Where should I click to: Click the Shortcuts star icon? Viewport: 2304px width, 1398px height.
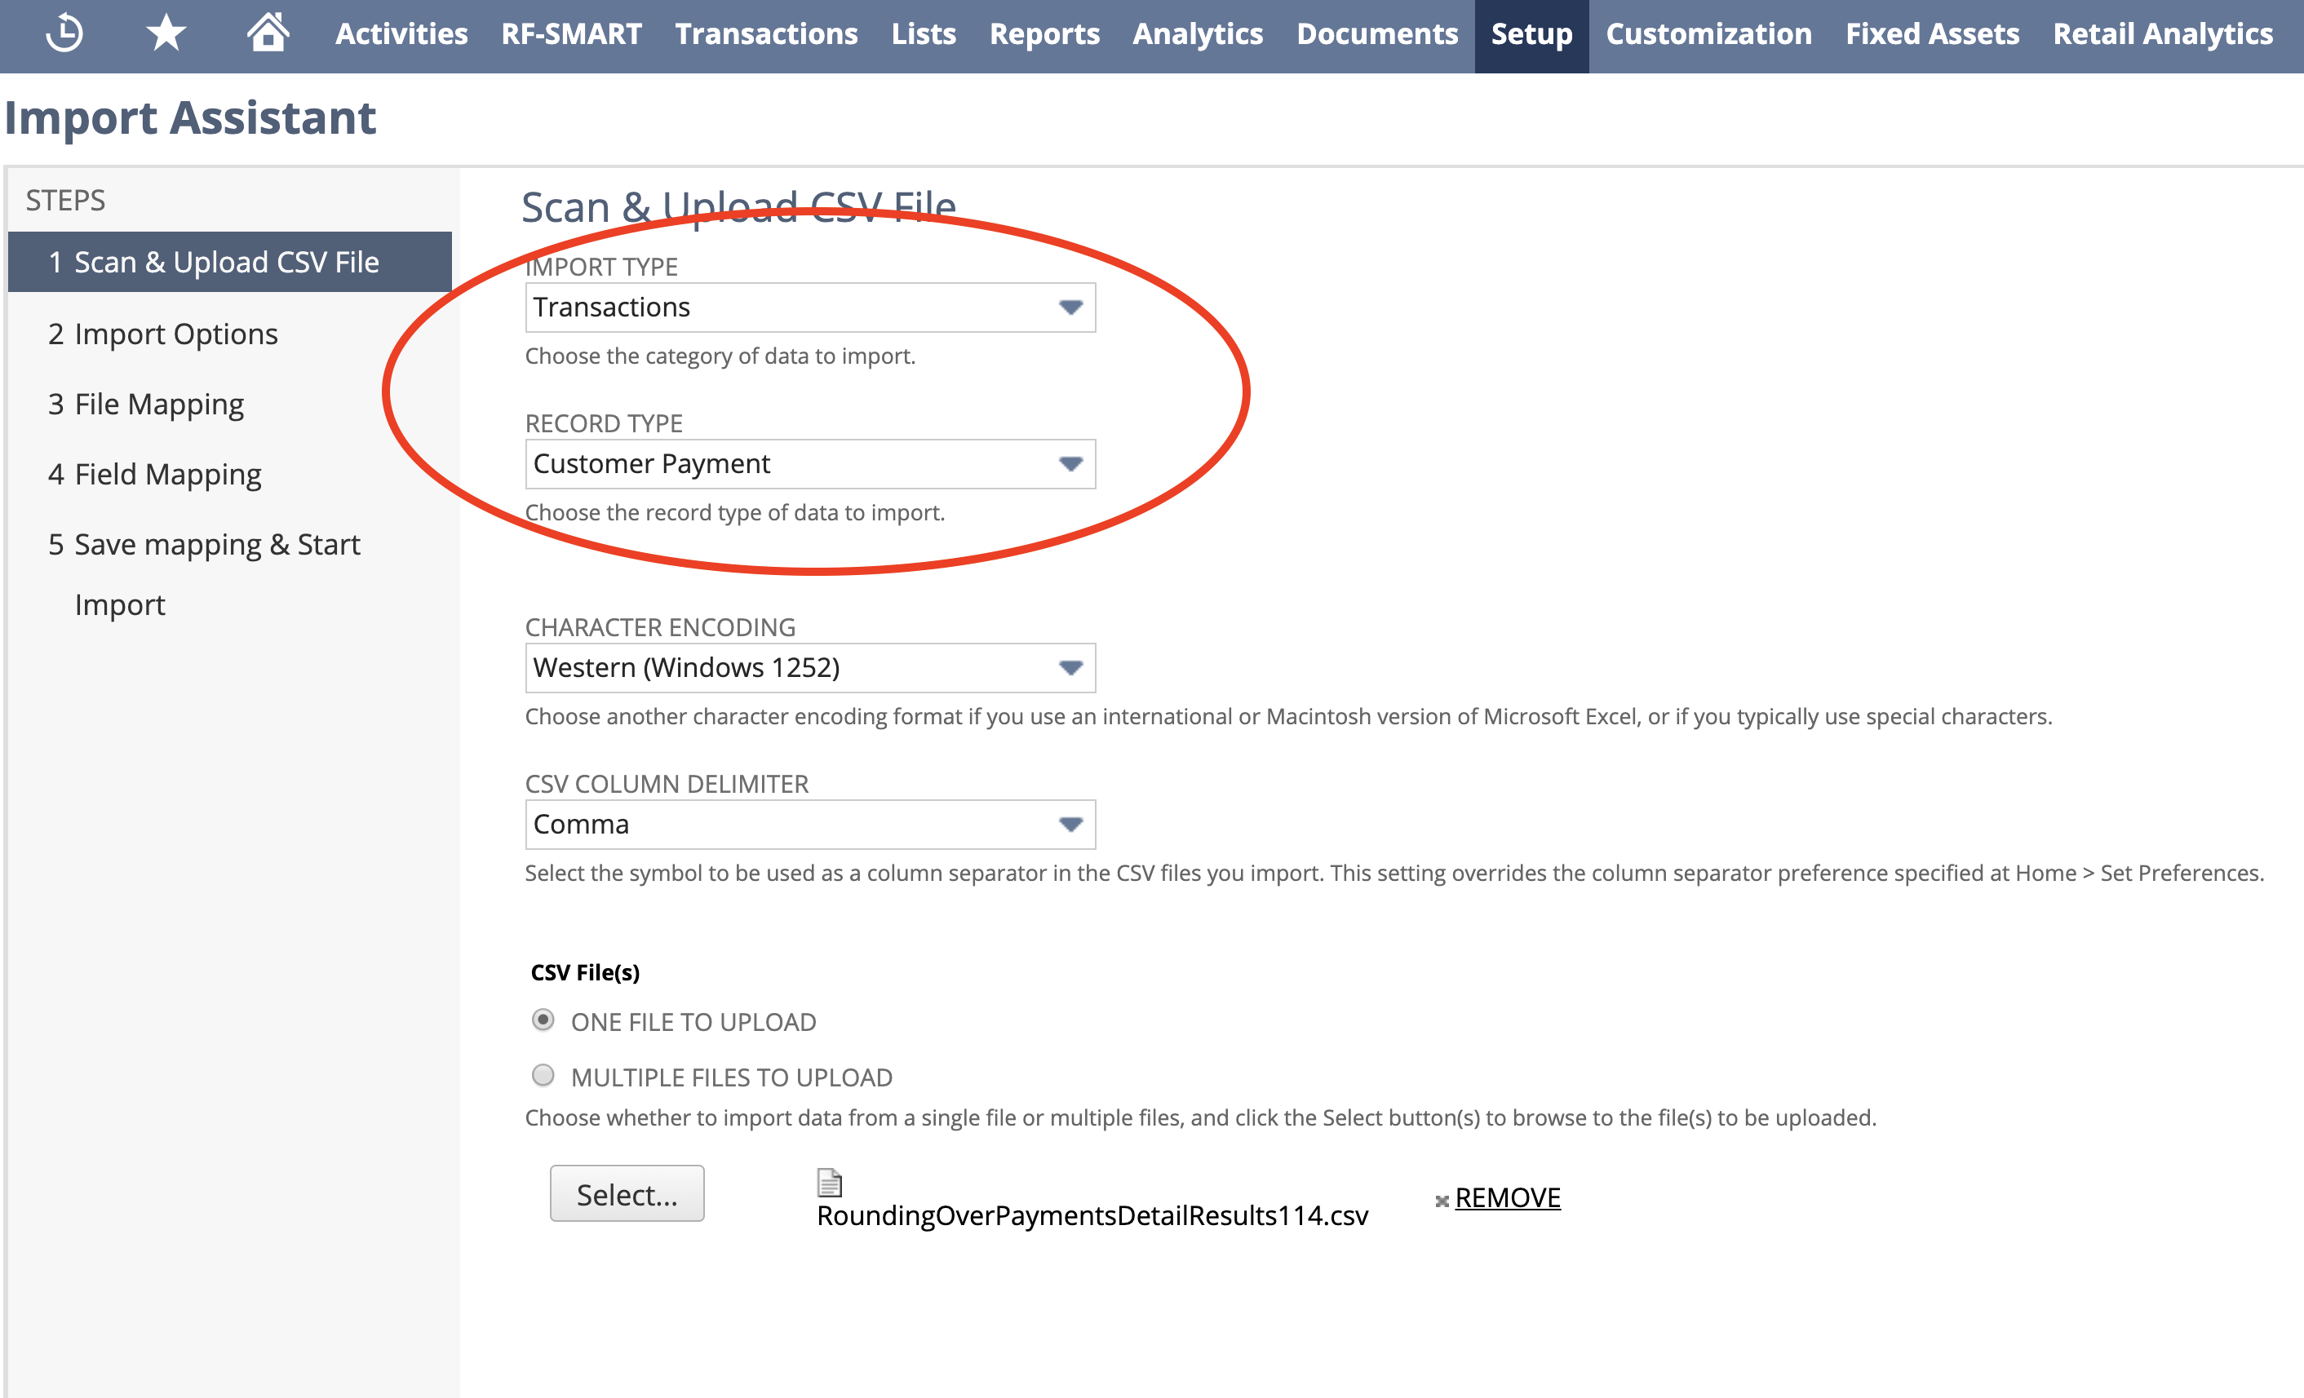tap(166, 33)
